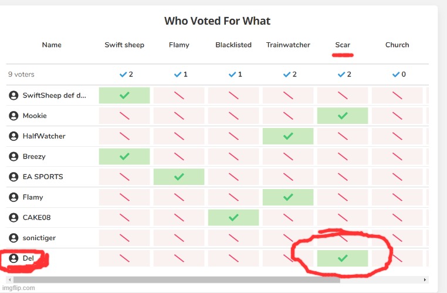Click the avatar icon beside Mookie
Screen dimensions: 447x293
[x=13, y=116]
